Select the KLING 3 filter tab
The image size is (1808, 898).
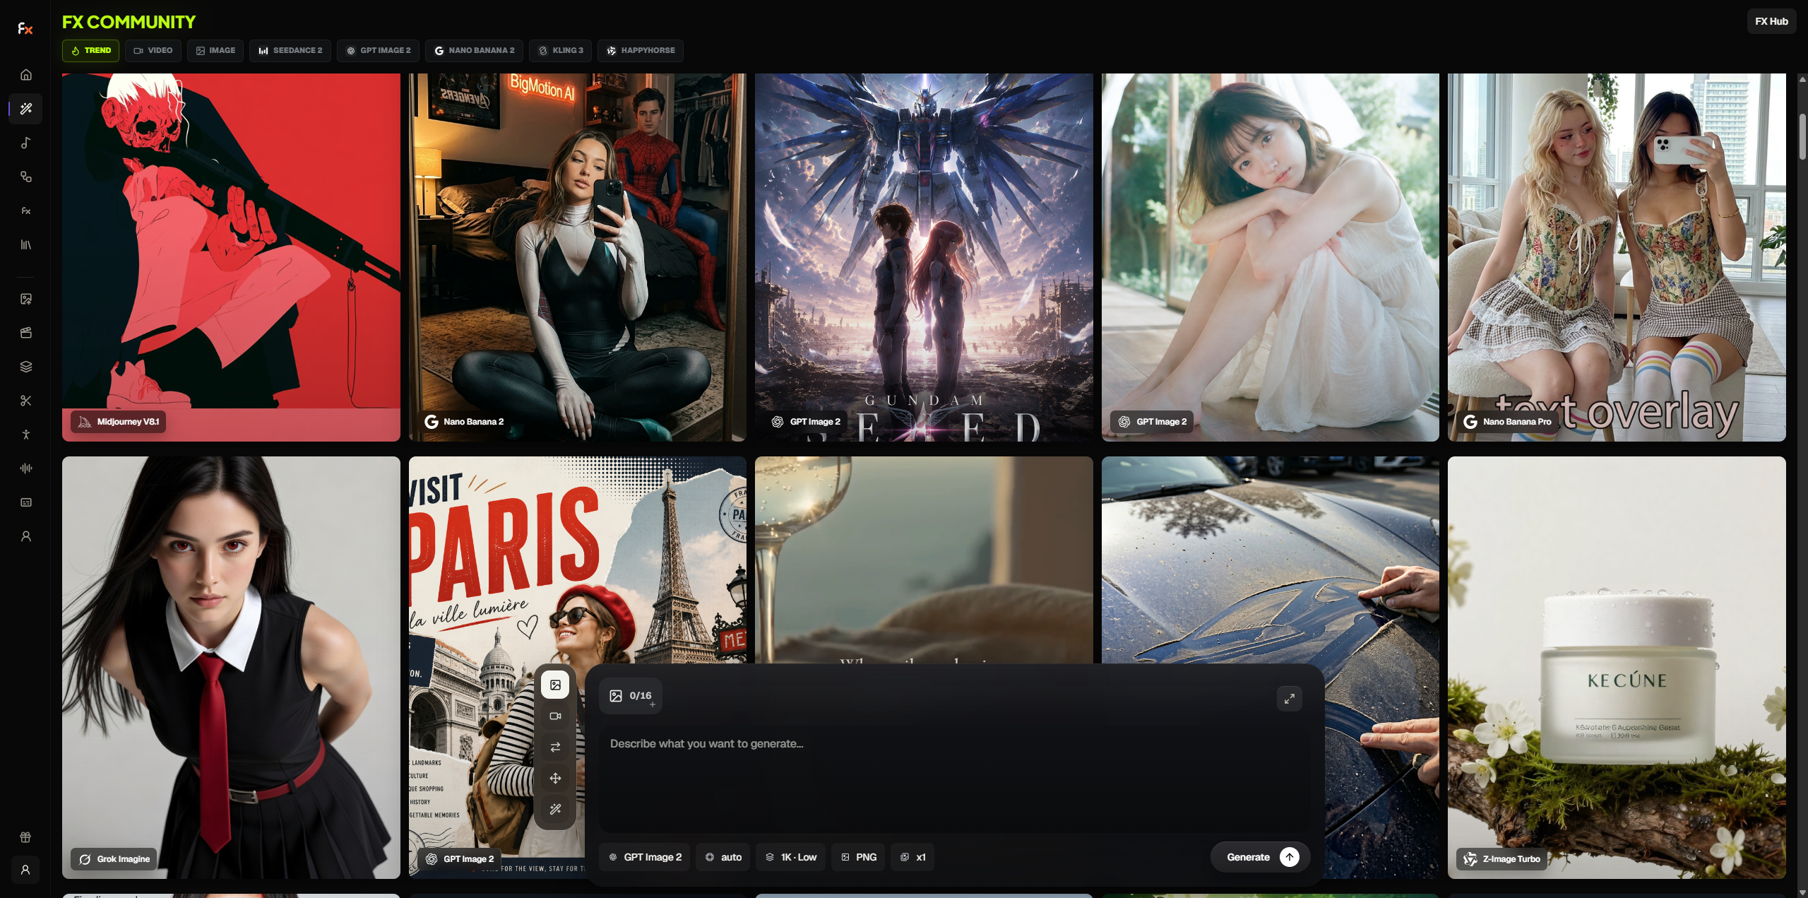pos(561,51)
